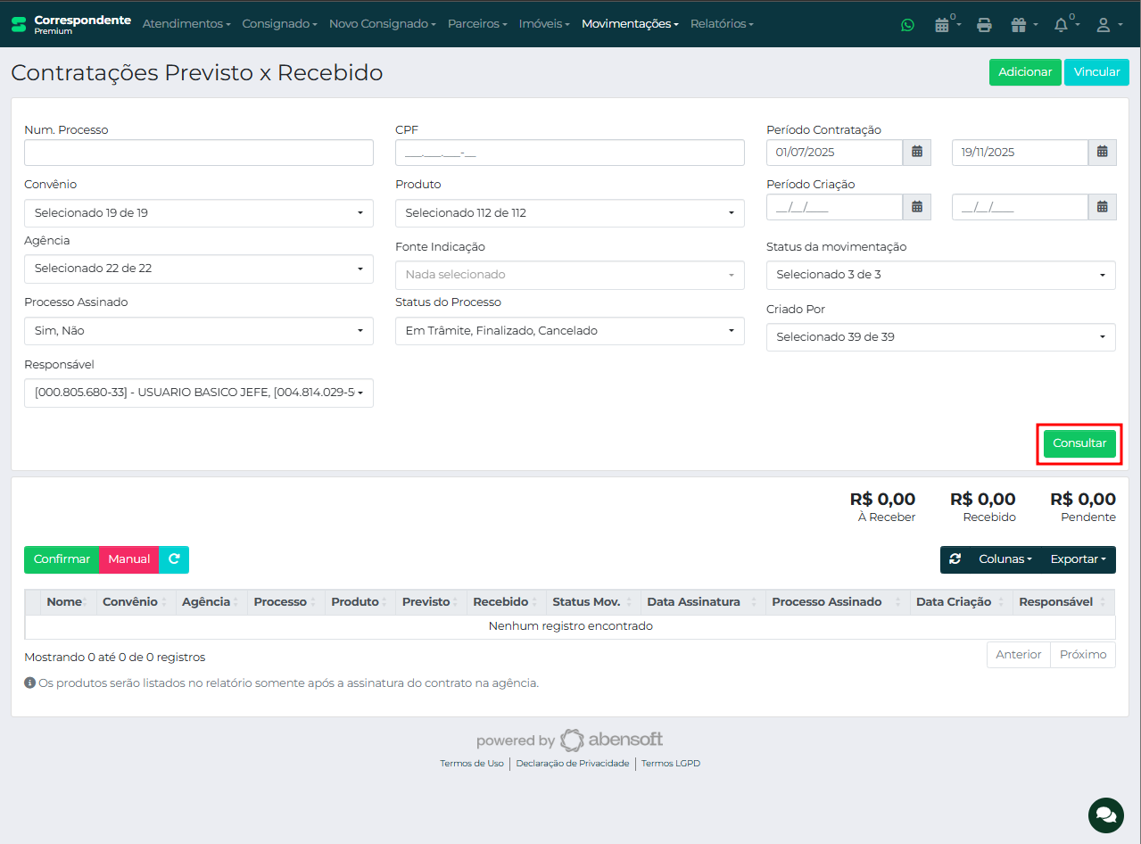Click the Num. Processo input field
Image resolution: width=1141 pixels, height=844 pixels.
(198, 153)
